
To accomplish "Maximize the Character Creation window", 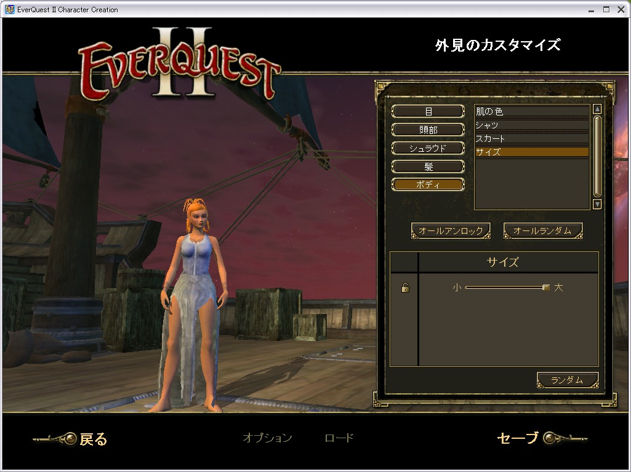I will point(606,10).
